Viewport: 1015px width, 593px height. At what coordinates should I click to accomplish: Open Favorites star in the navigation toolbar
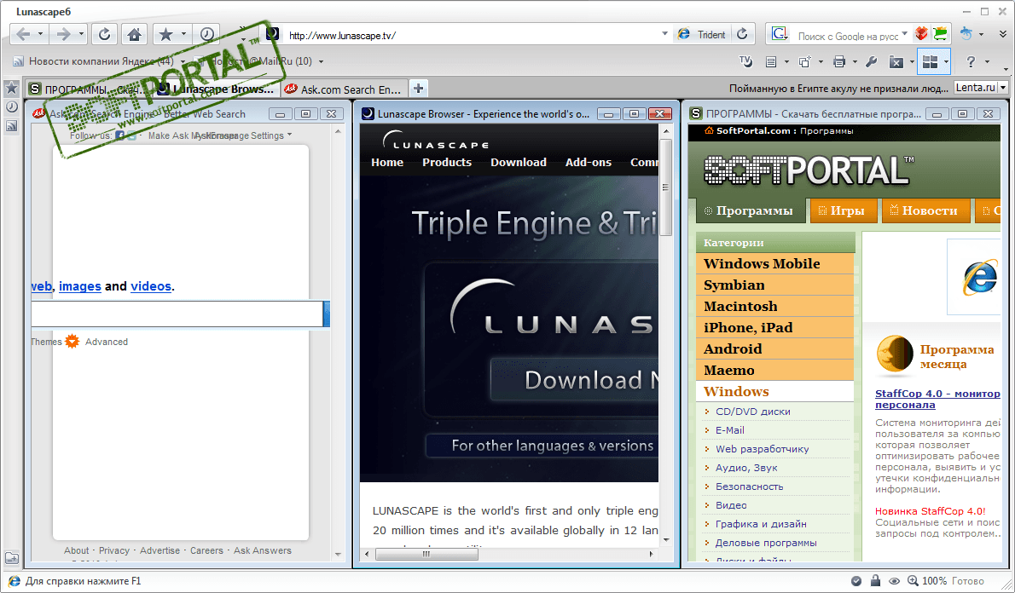(x=165, y=34)
